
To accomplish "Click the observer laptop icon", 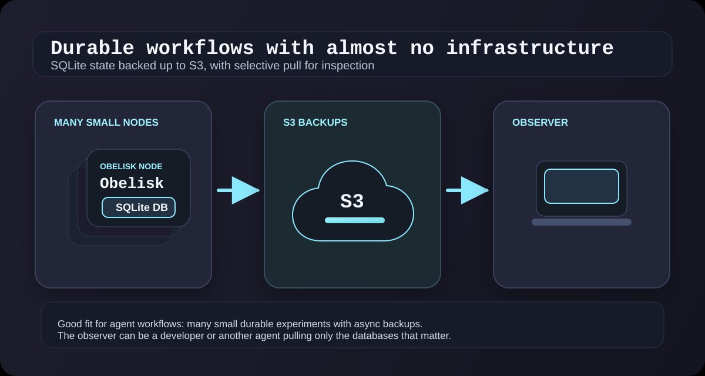I will (x=582, y=193).
